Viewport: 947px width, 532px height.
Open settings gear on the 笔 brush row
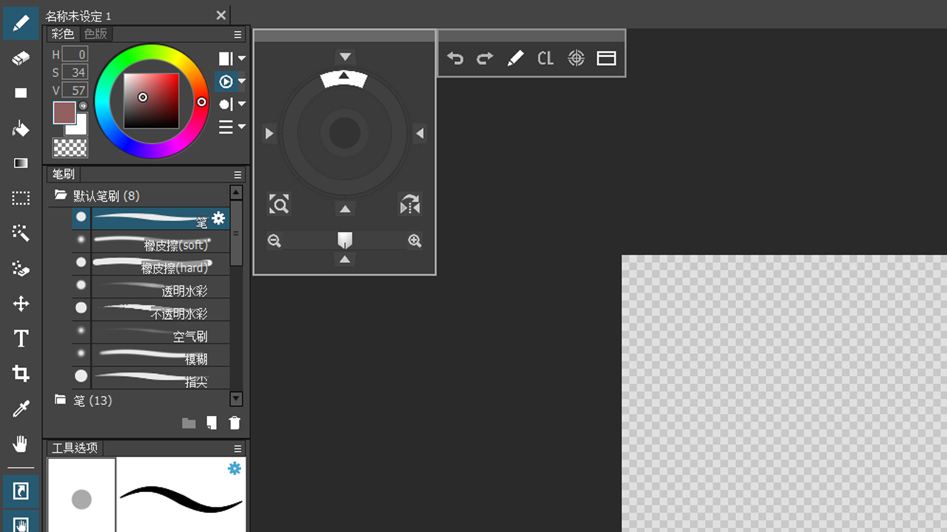point(218,218)
